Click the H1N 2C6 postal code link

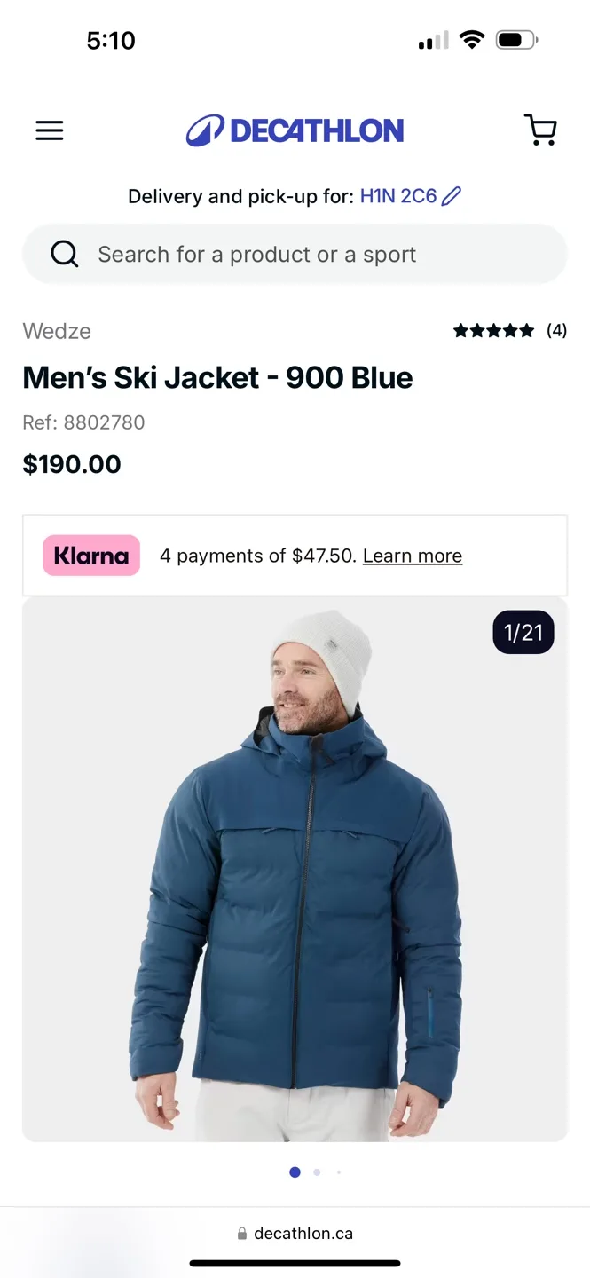[x=398, y=196]
